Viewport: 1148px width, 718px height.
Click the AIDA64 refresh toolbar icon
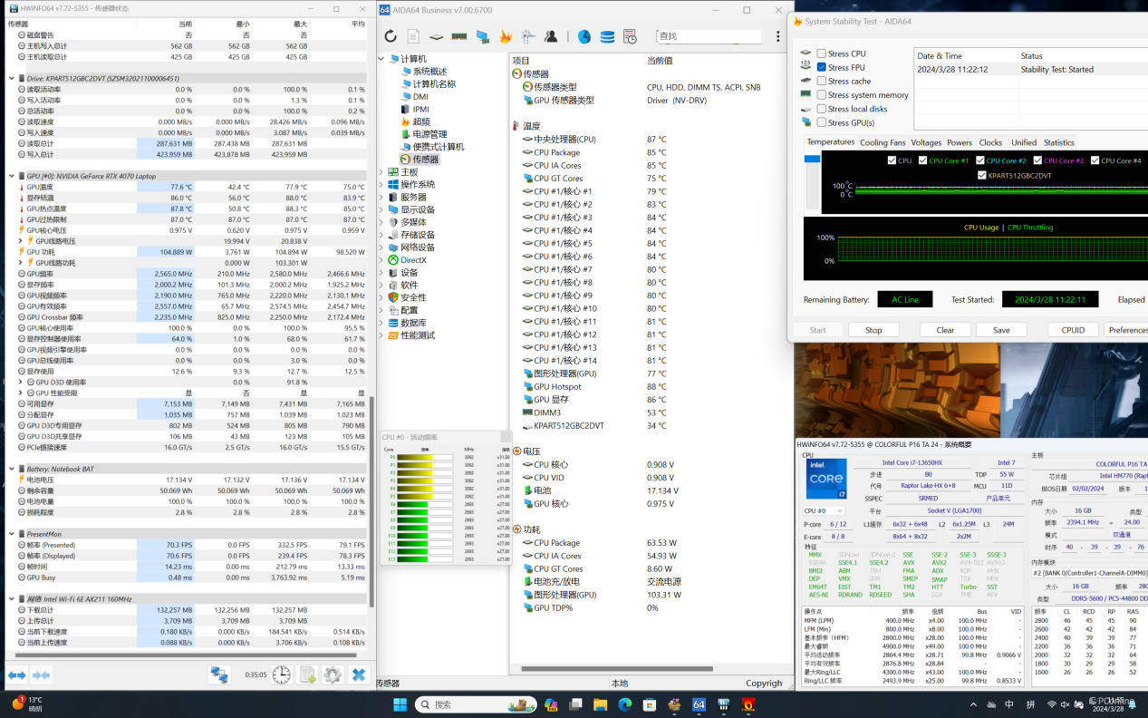point(391,36)
